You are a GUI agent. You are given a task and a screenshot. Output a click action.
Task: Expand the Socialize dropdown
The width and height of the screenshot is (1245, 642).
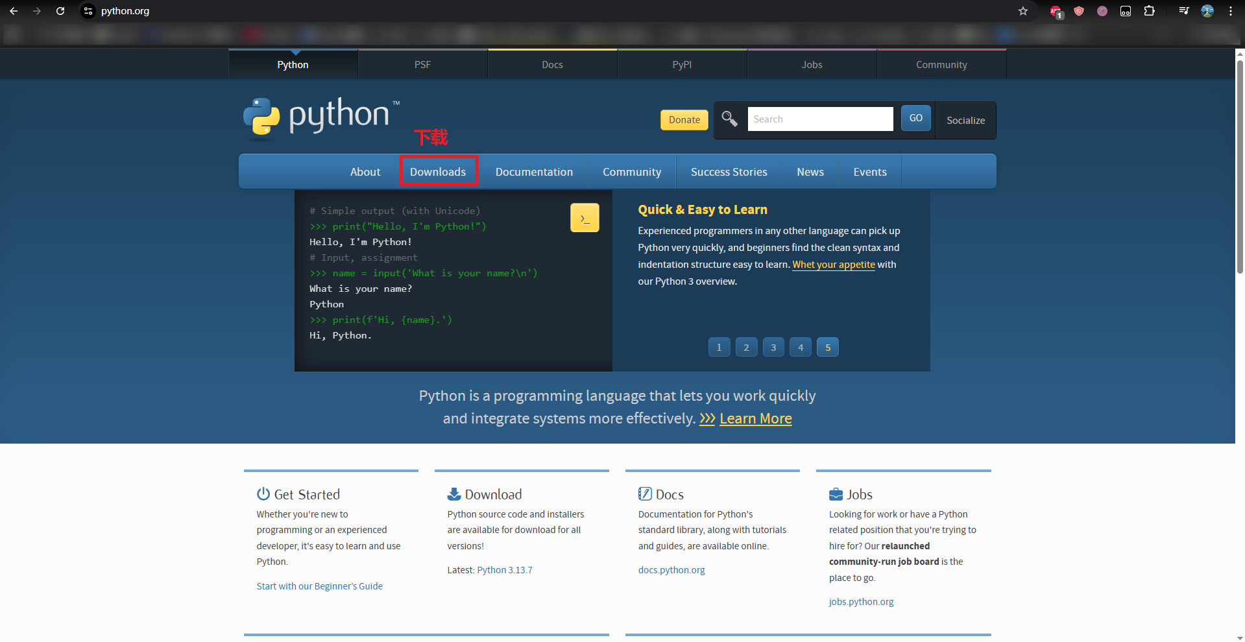(965, 120)
